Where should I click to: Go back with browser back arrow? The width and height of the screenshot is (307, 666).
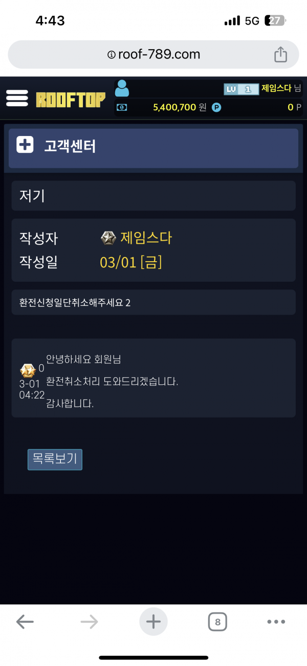tap(25, 622)
